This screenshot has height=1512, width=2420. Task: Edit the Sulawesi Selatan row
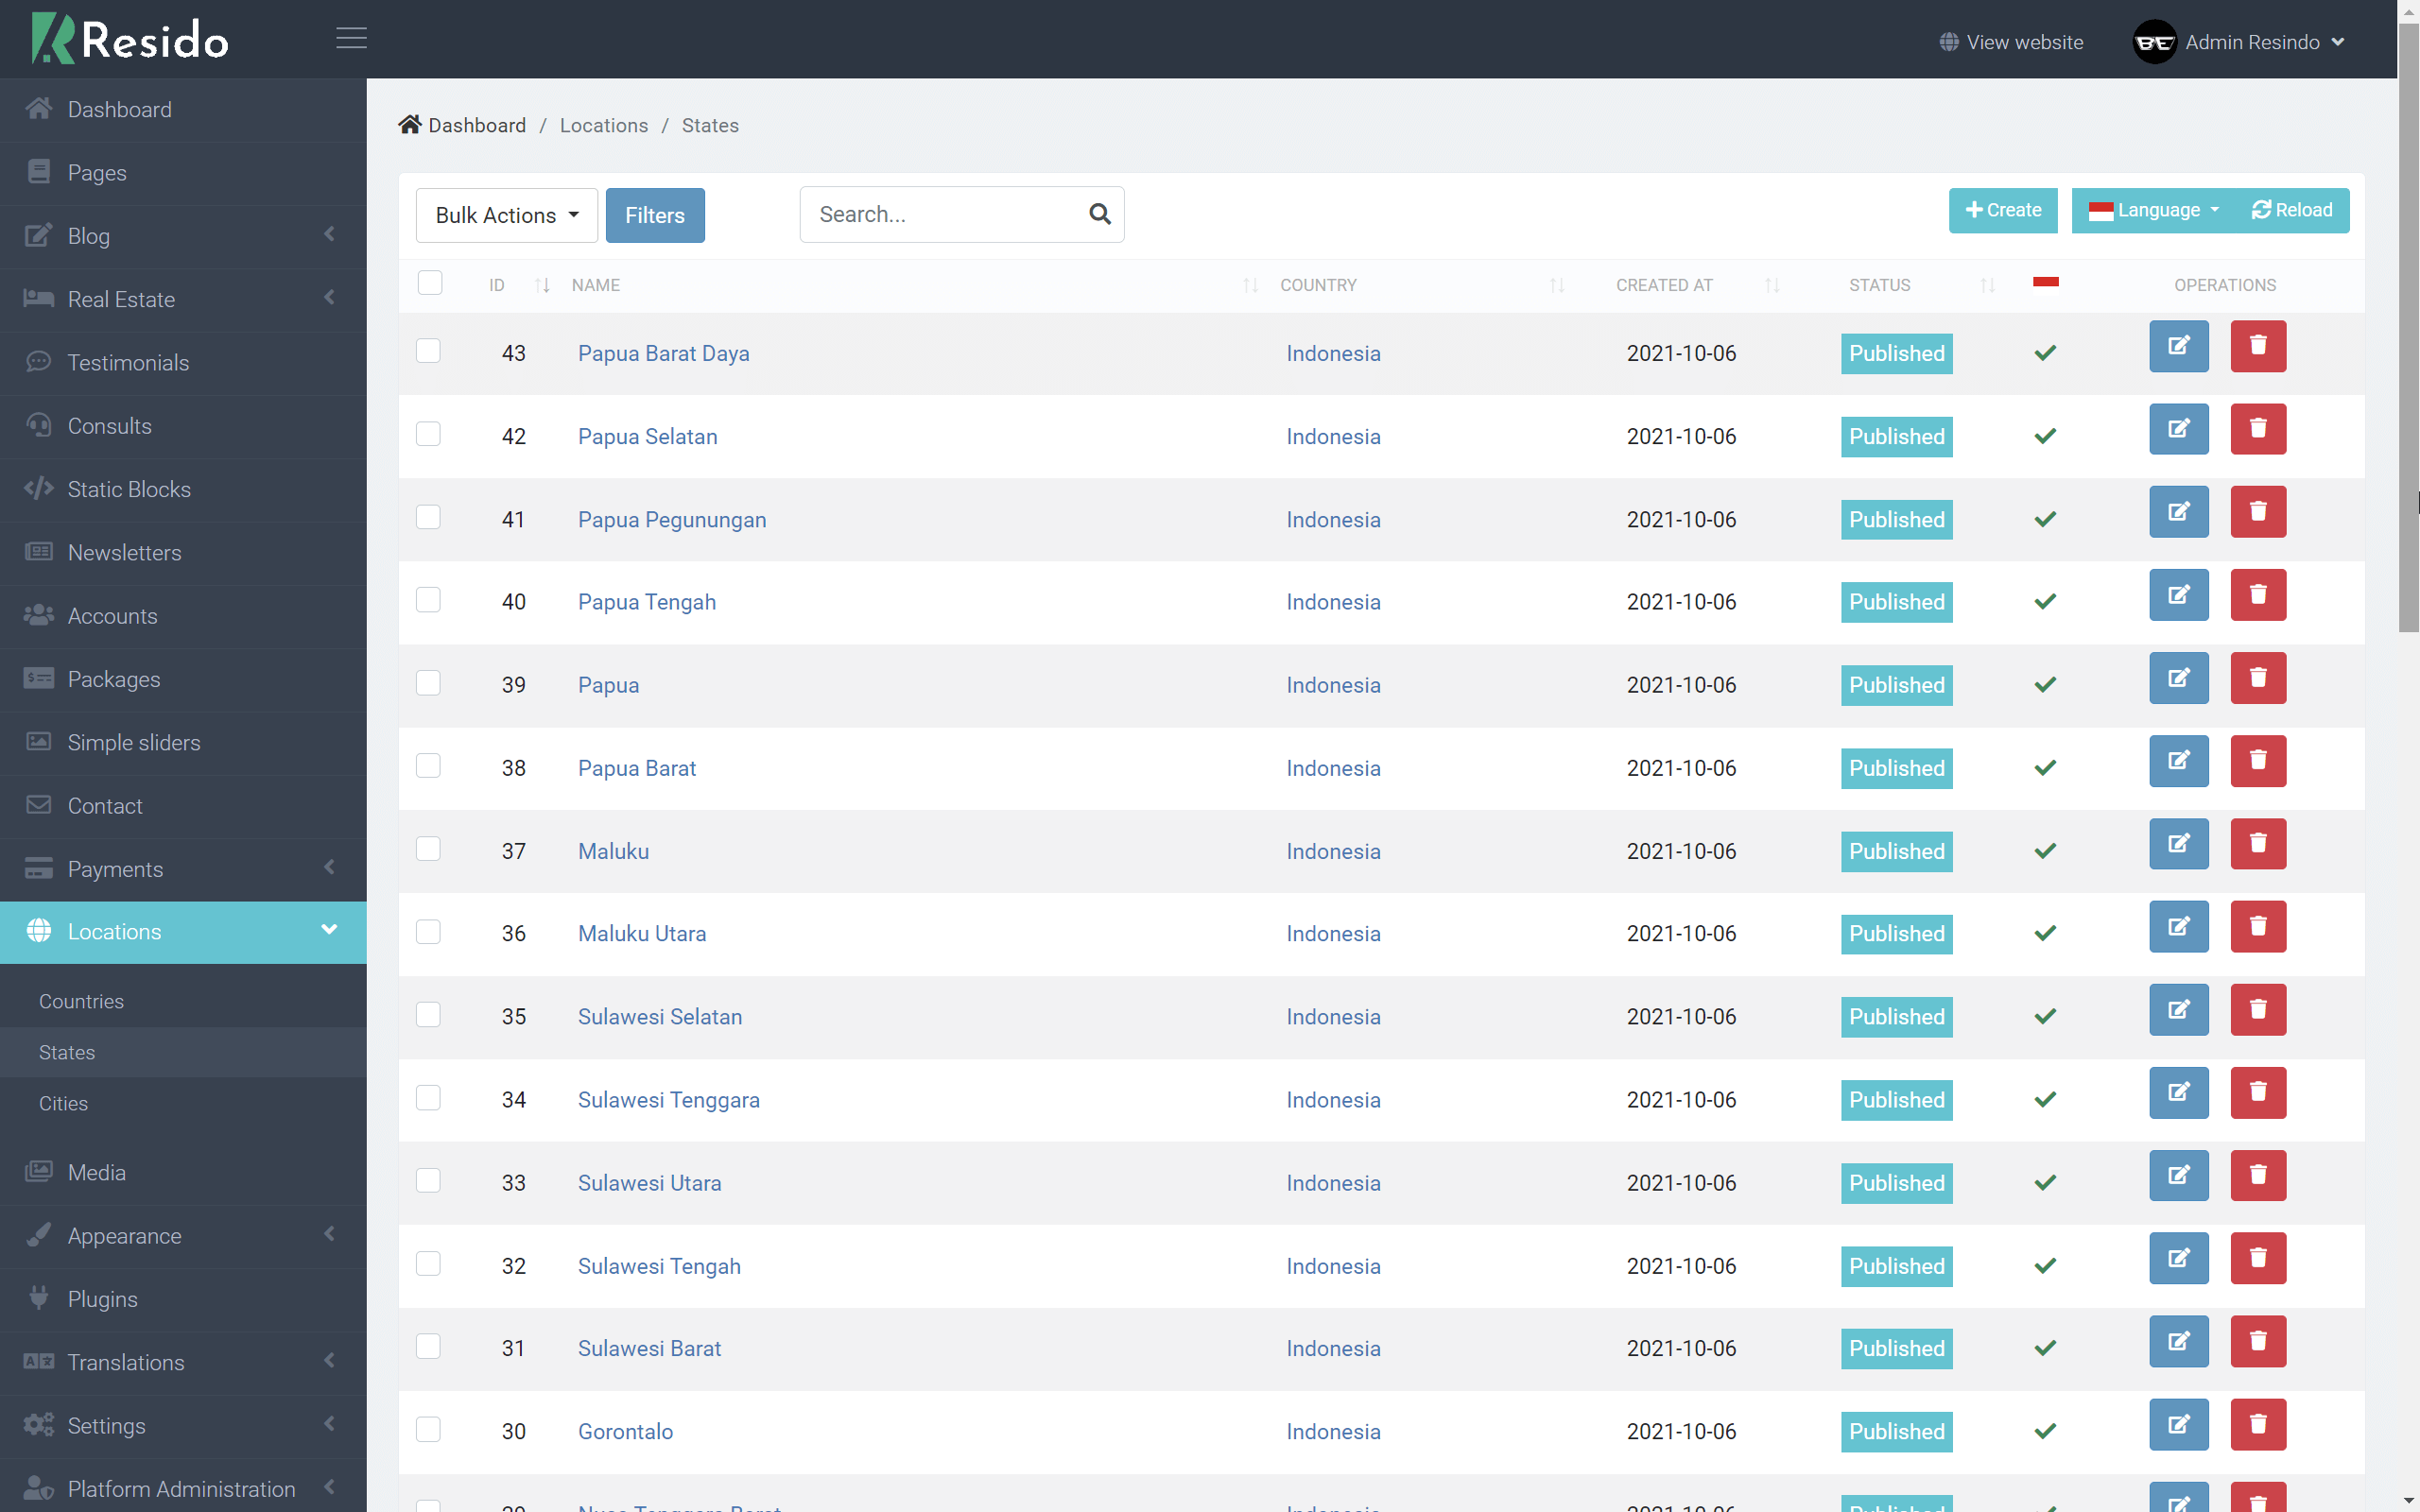[2178, 1009]
